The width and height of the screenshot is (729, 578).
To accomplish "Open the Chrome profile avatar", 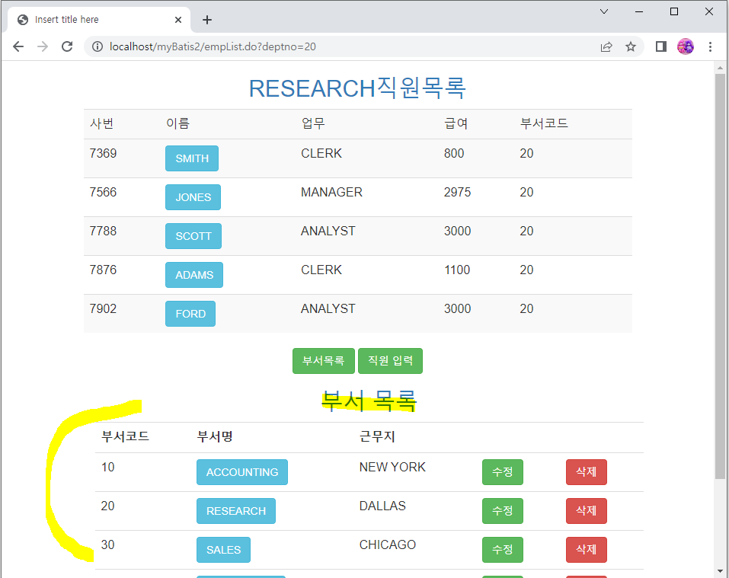I will pos(686,46).
